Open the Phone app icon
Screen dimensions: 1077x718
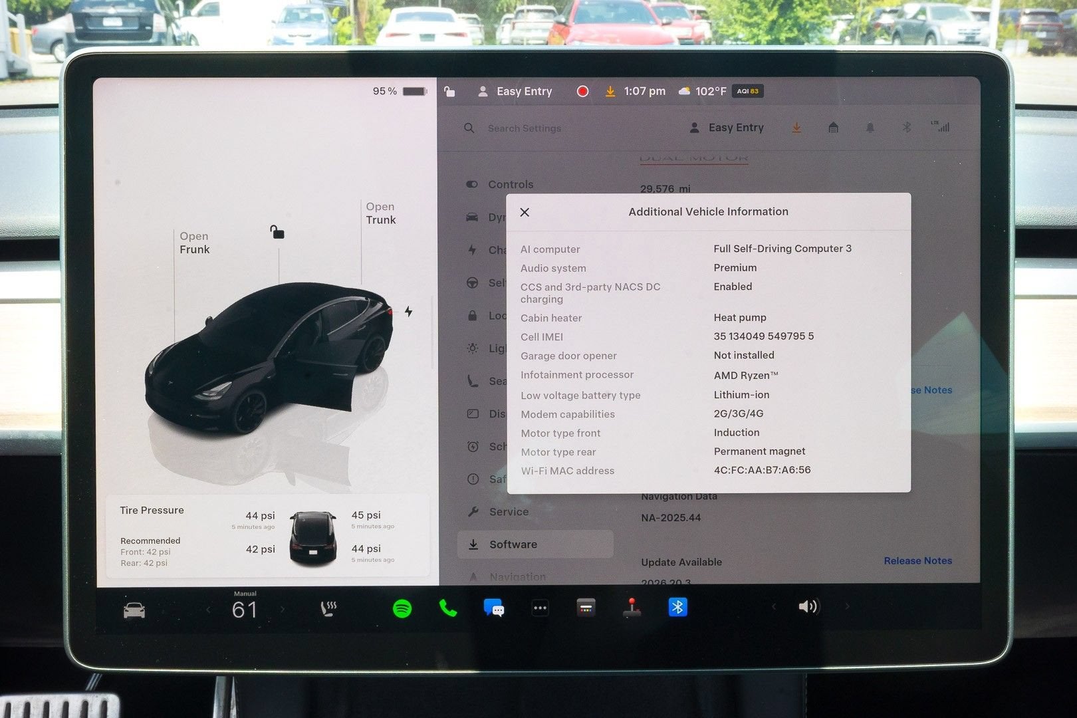pyautogui.click(x=448, y=608)
